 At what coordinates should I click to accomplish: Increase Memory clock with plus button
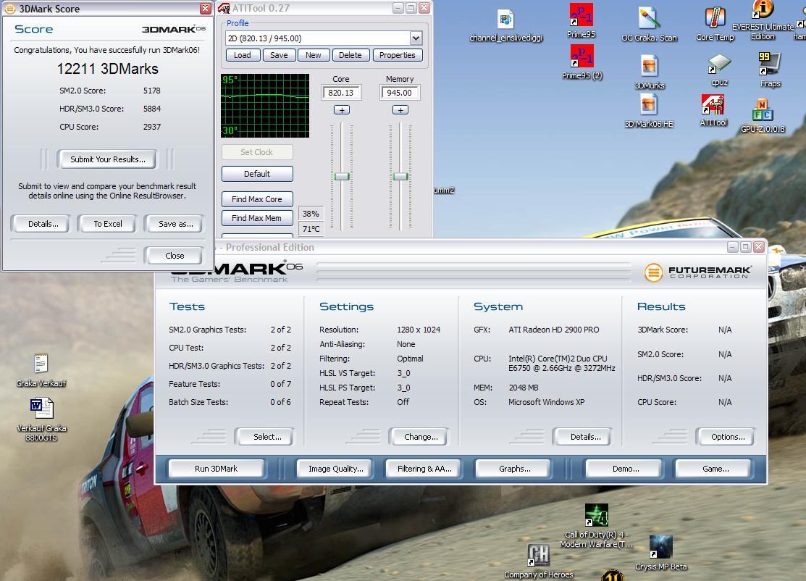coord(400,110)
